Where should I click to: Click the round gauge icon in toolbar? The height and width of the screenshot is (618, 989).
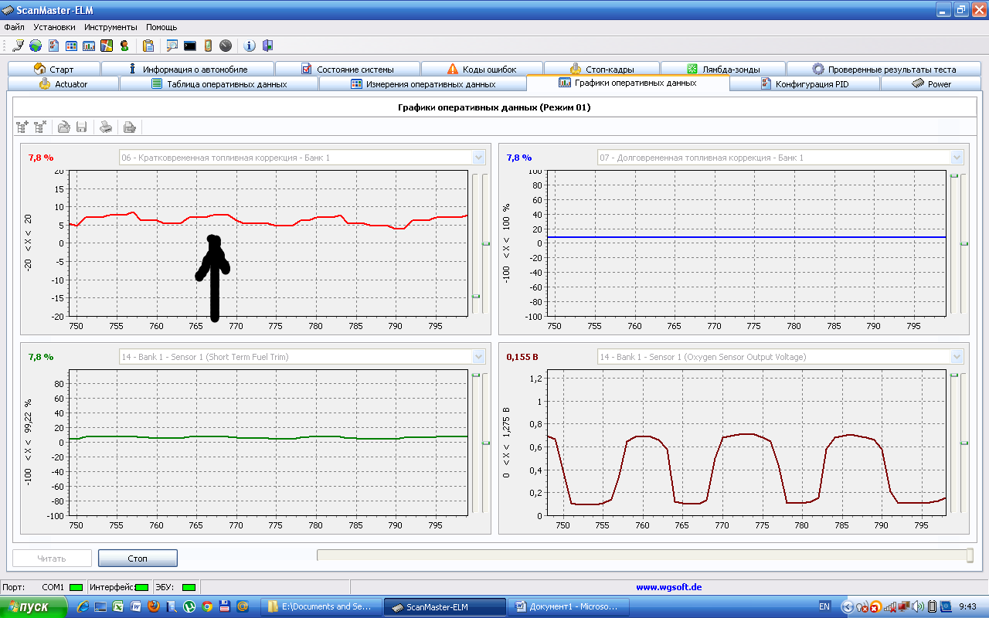[x=226, y=46]
